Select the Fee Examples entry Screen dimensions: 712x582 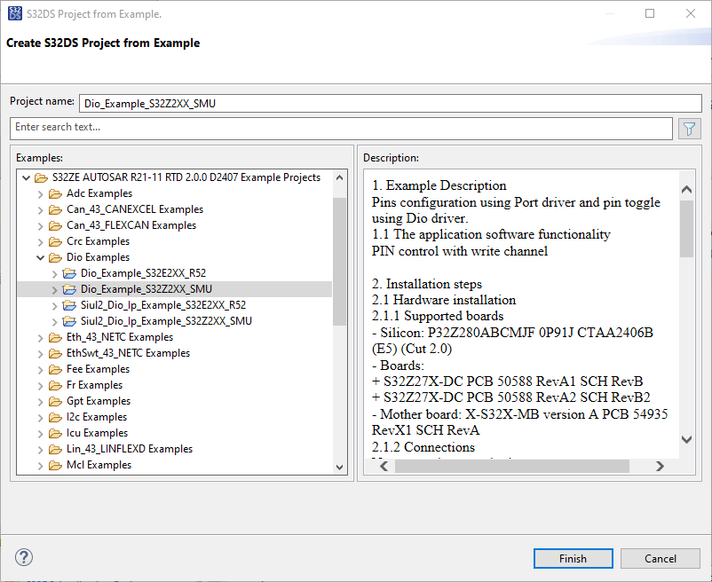98,369
